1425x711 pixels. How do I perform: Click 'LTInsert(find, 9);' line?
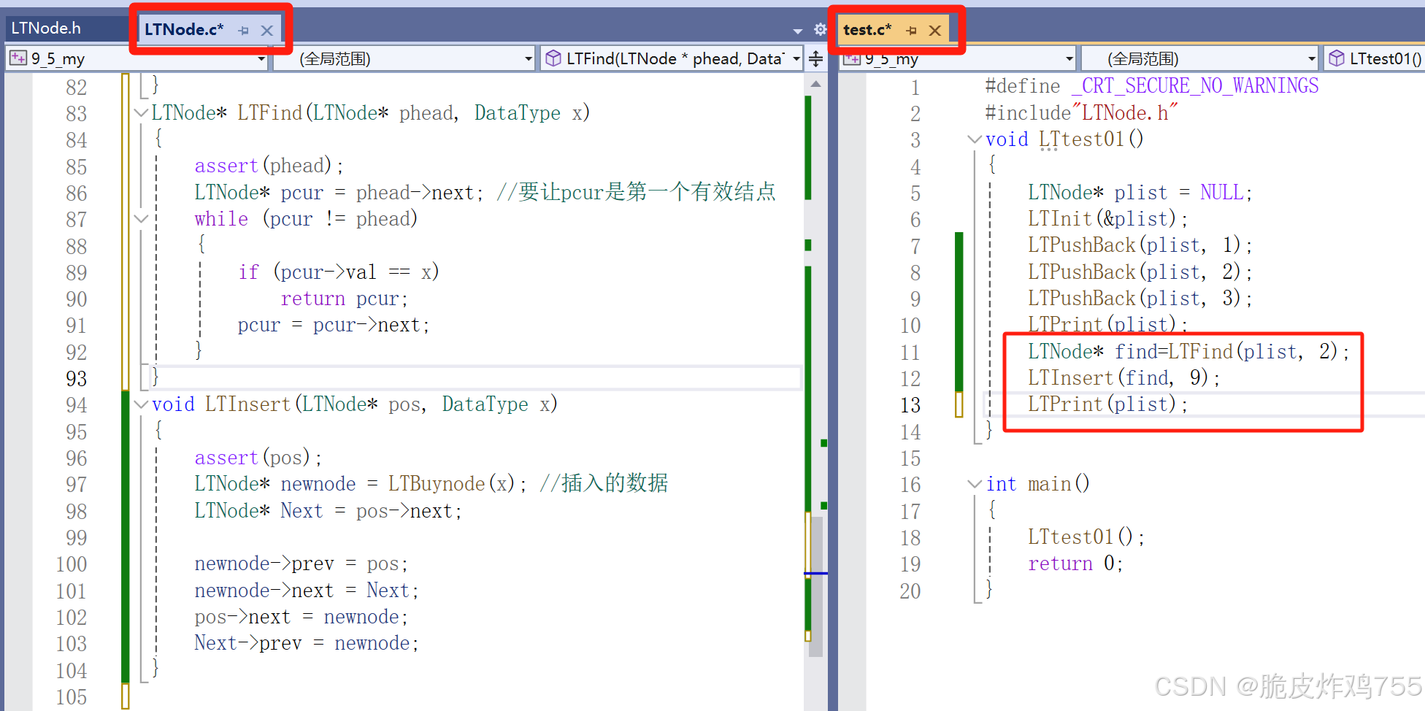coord(1124,378)
